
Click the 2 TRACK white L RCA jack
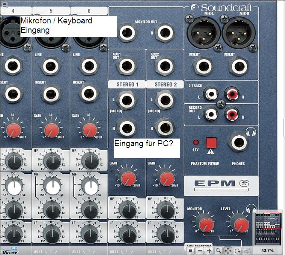(211, 94)
